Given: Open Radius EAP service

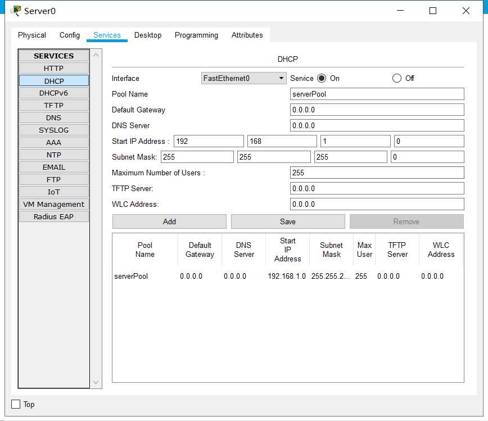Looking at the screenshot, I should pyautogui.click(x=54, y=216).
